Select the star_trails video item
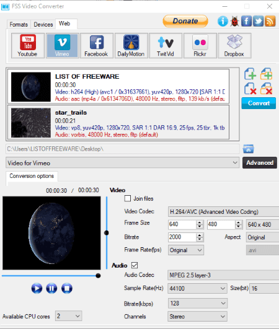The width and height of the screenshot is (279, 329). pos(118,122)
